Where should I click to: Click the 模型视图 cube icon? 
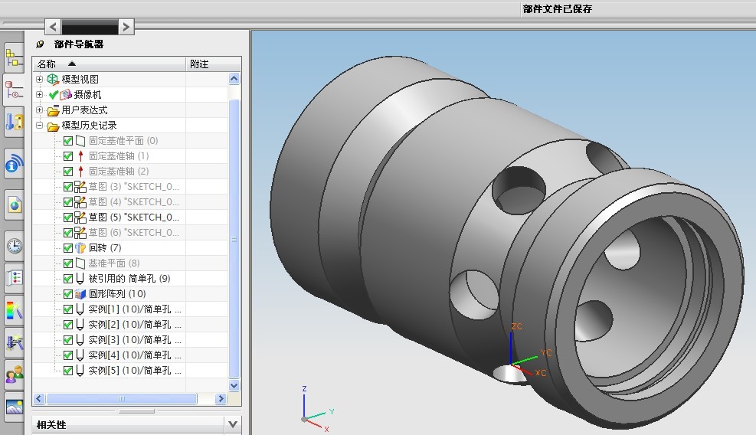(x=53, y=79)
